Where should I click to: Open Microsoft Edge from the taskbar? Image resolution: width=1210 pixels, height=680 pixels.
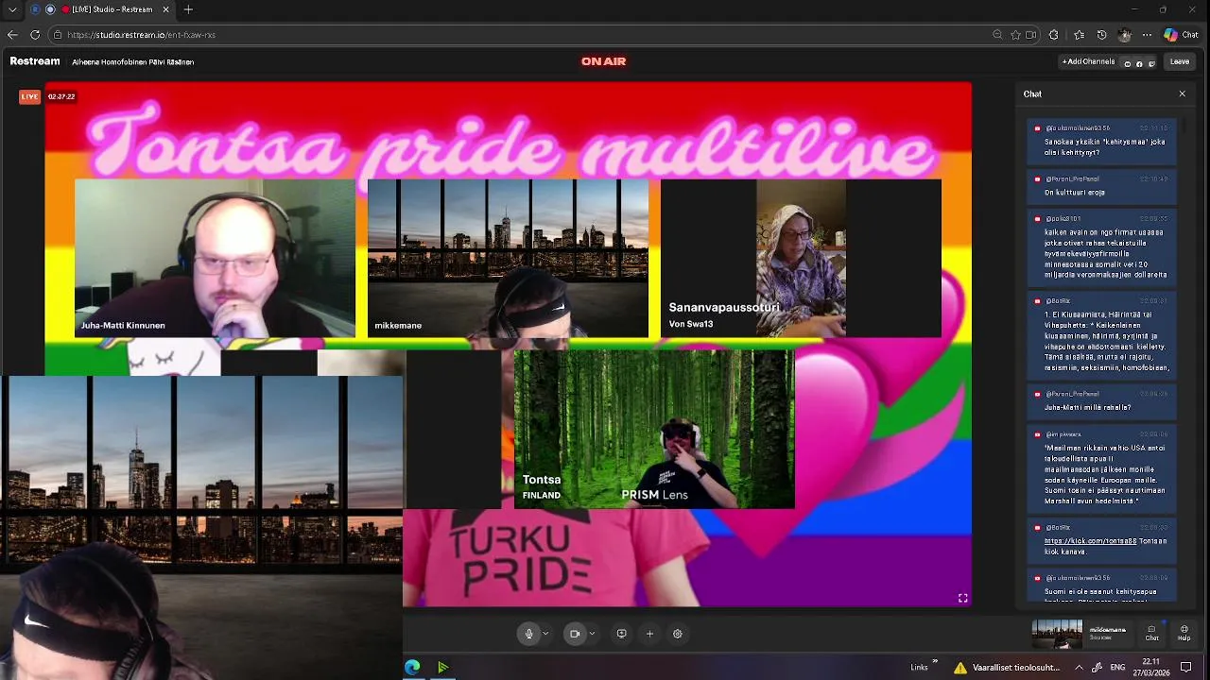(x=412, y=668)
